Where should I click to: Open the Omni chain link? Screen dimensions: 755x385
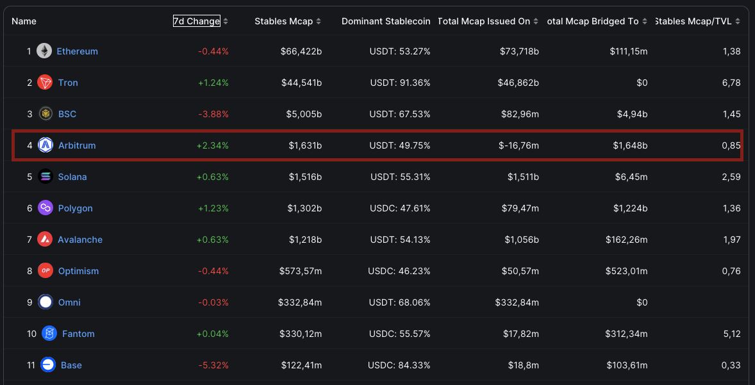(69, 302)
